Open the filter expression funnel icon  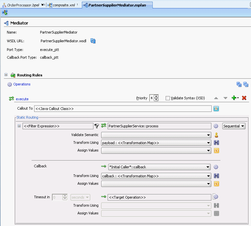97,126
